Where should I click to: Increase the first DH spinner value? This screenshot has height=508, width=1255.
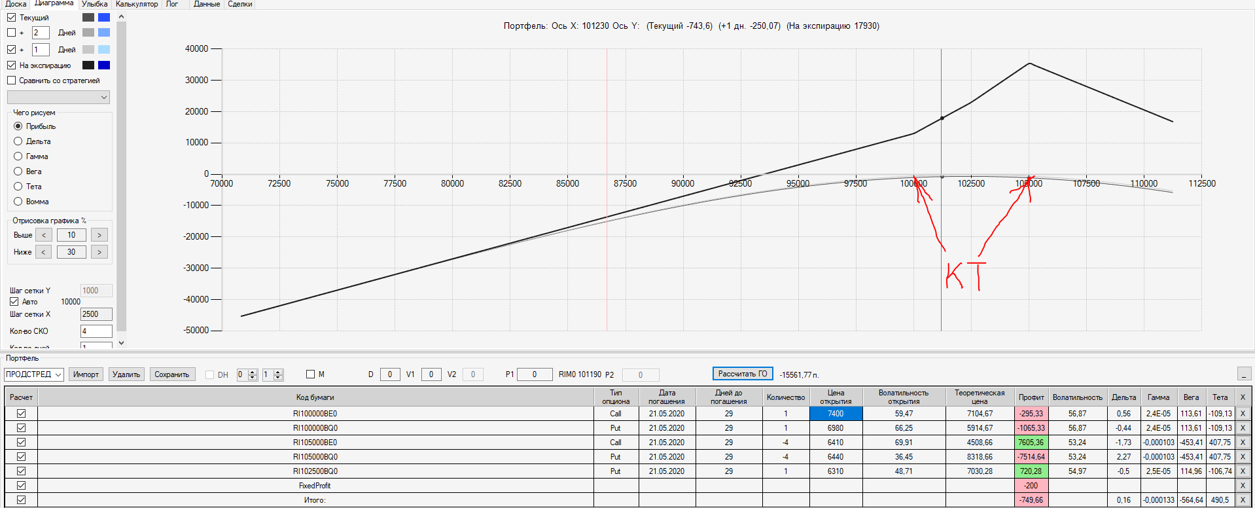(253, 372)
